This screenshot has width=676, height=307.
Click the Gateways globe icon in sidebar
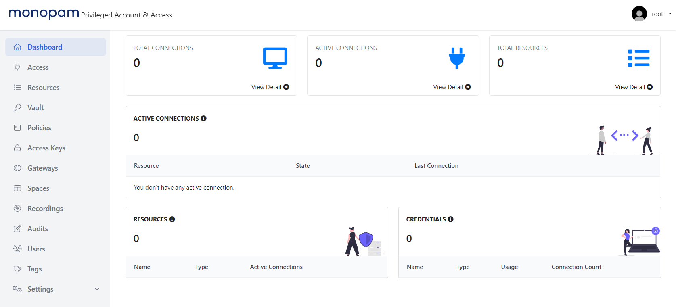tap(17, 168)
